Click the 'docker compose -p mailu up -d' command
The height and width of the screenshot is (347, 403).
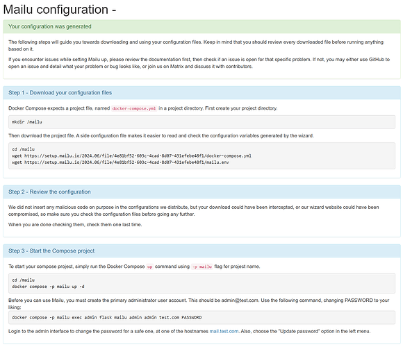point(48,287)
